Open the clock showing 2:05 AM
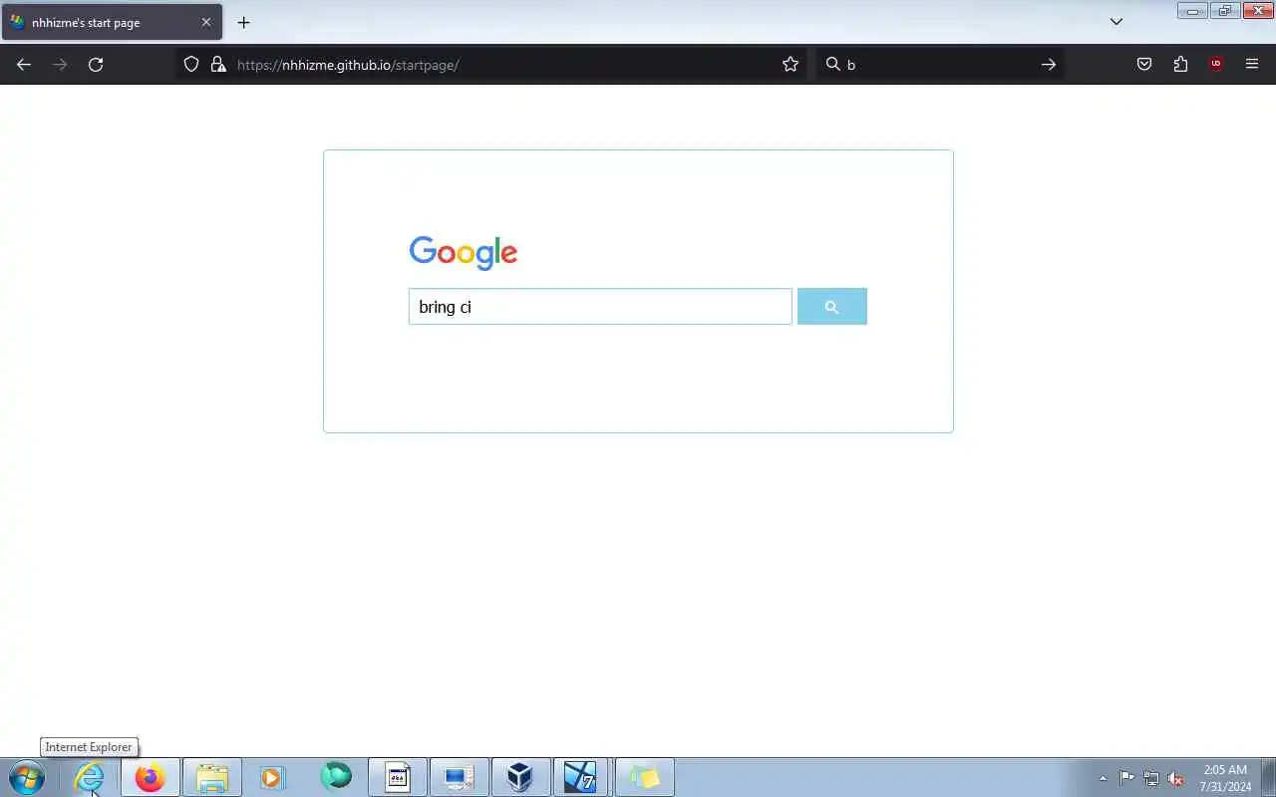The height and width of the screenshot is (797, 1276). pyautogui.click(x=1225, y=778)
